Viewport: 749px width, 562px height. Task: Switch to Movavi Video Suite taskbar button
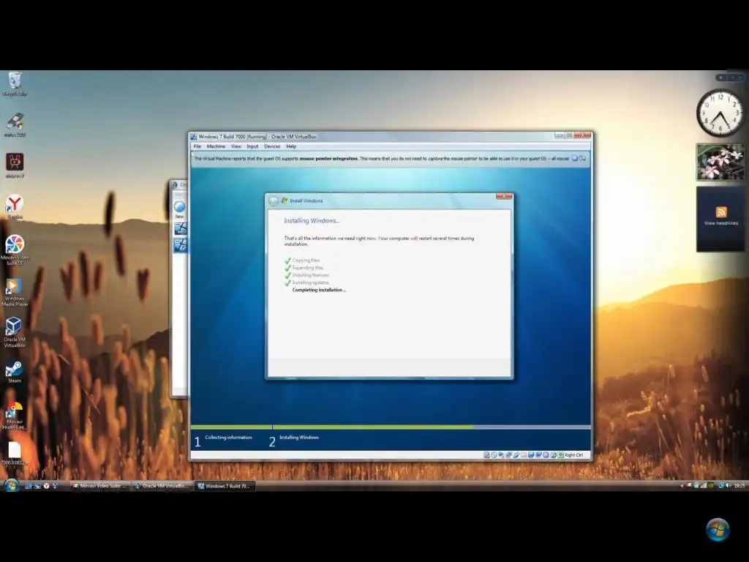point(99,486)
